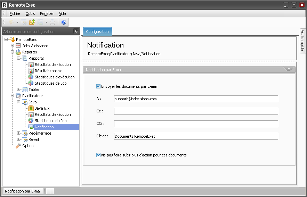Open the dropdown arrow beside the save icon
The image size is (307, 197).
(x=46, y=23)
